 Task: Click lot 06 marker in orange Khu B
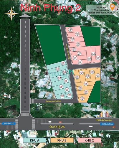[86, 84]
